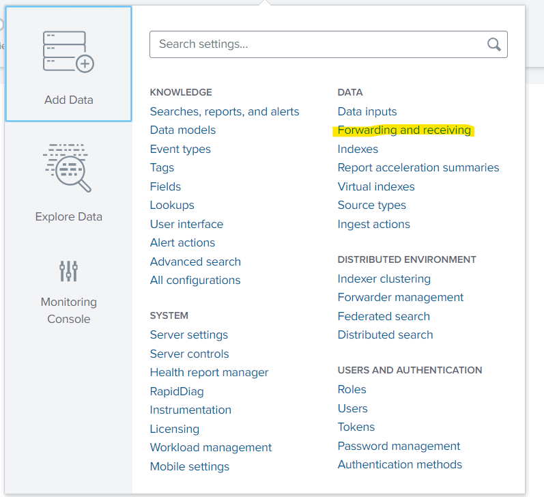Open the Monitoring Console sliders icon
This screenshot has height=497, width=544.
click(x=68, y=271)
